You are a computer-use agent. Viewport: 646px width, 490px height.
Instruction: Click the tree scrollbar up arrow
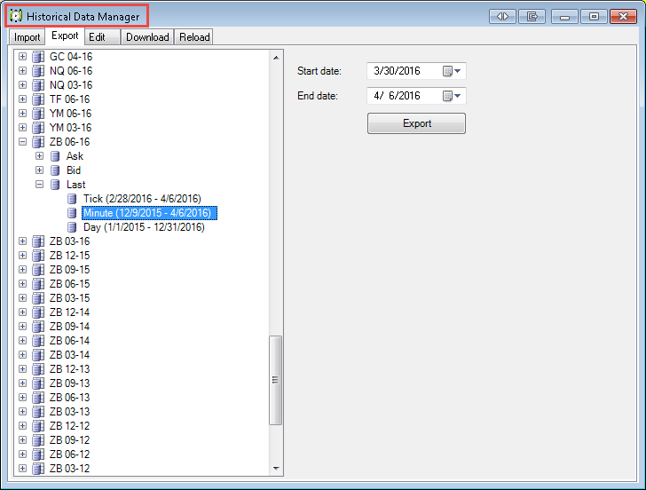[x=276, y=58]
